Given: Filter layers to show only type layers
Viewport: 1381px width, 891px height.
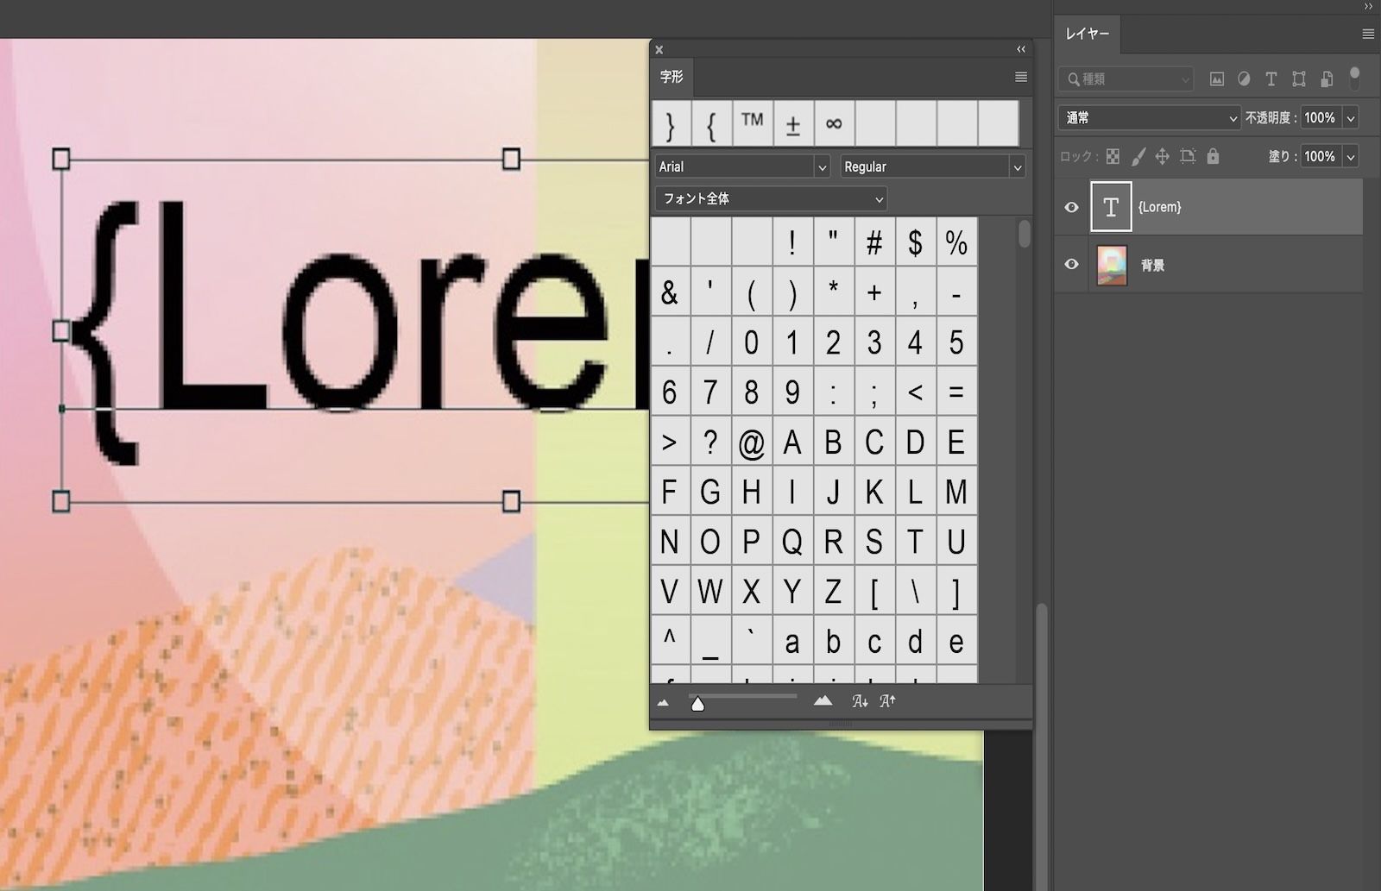Looking at the screenshot, I should point(1271,78).
